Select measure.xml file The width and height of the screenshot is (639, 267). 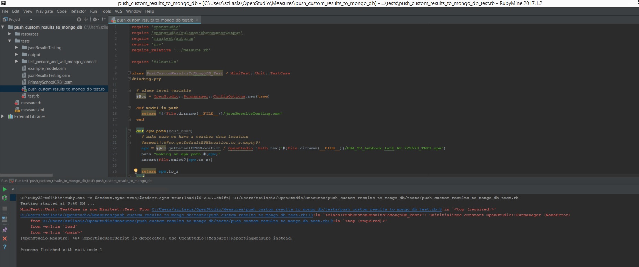click(32, 110)
